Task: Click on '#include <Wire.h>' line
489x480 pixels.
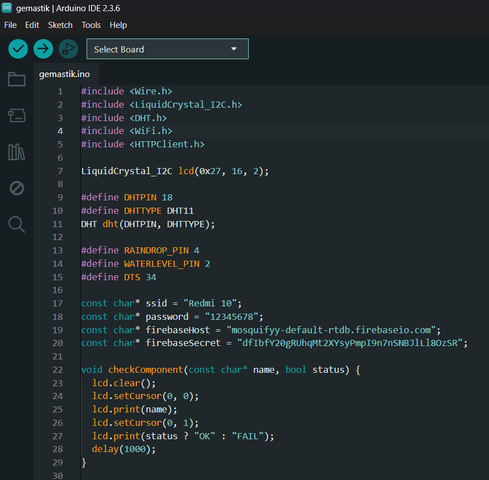Action: click(127, 92)
